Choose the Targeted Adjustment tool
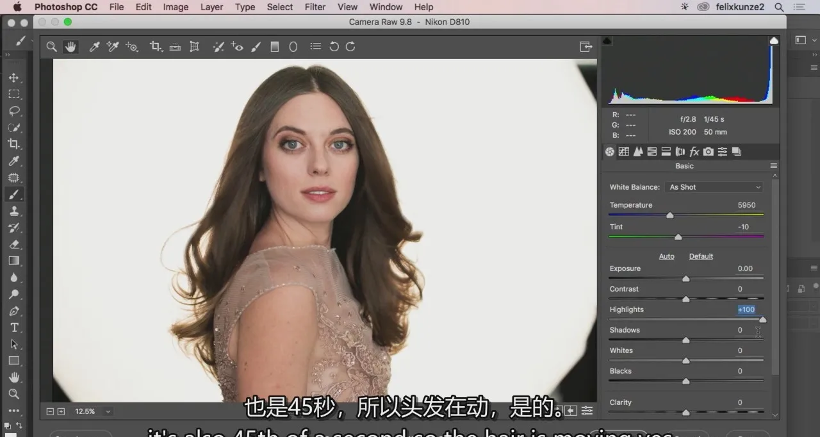This screenshot has height=437, width=820. click(x=132, y=47)
